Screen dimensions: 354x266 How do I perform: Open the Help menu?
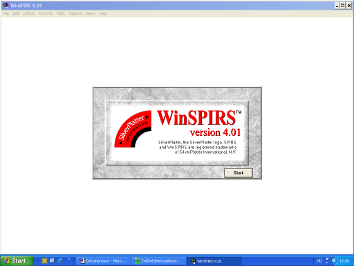103,14
